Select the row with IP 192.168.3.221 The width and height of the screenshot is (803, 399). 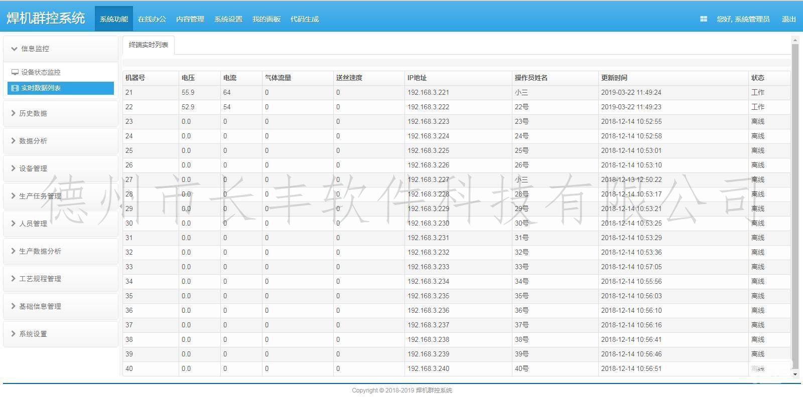428,92
